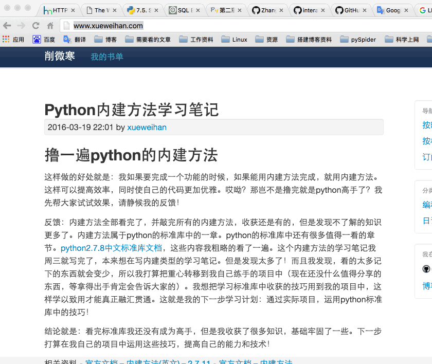Image resolution: width=432 pixels, height=364 pixels.
Task: Open the browser home page icon
Action: pos(50,26)
